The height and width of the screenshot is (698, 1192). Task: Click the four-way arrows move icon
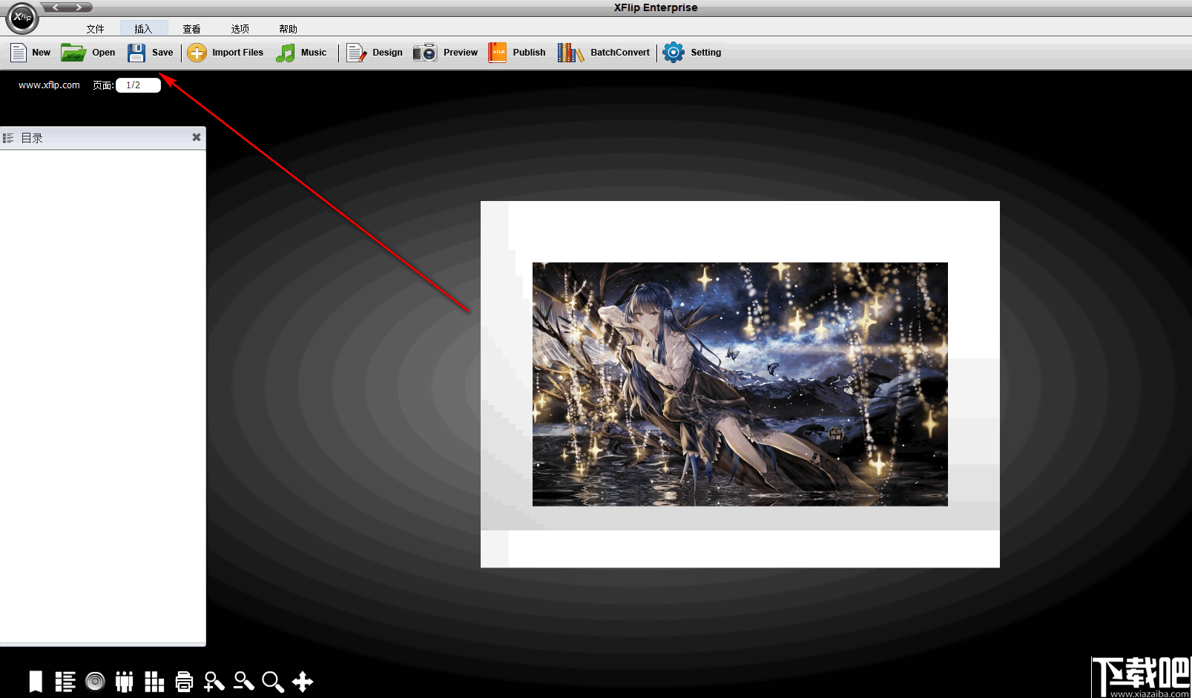coord(303,682)
